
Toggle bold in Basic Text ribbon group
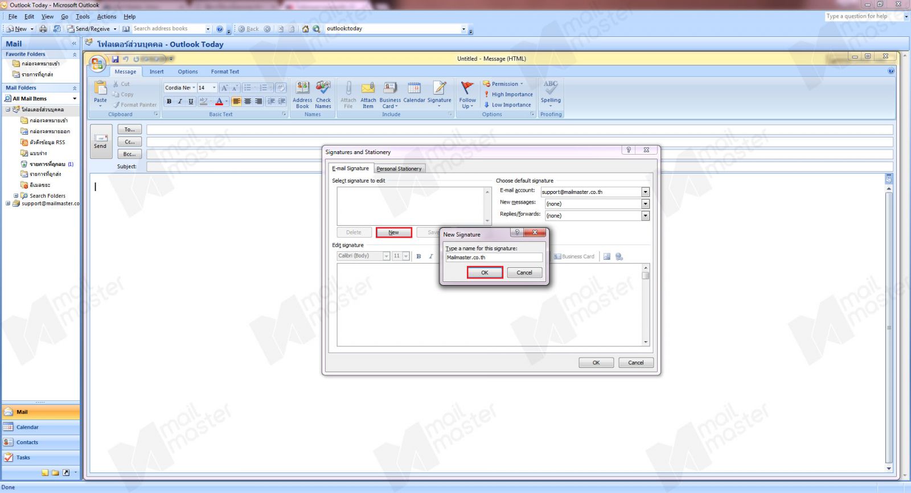pyautogui.click(x=169, y=101)
